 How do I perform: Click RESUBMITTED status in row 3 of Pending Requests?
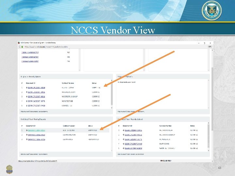(x=94, y=139)
